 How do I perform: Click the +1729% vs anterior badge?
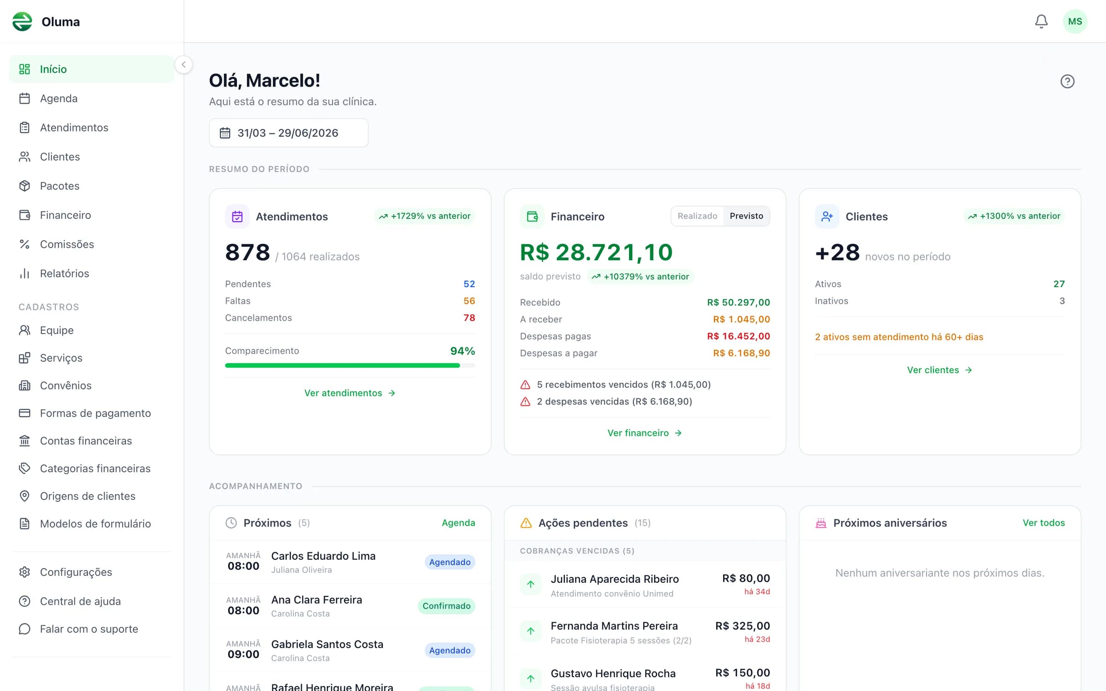click(424, 216)
